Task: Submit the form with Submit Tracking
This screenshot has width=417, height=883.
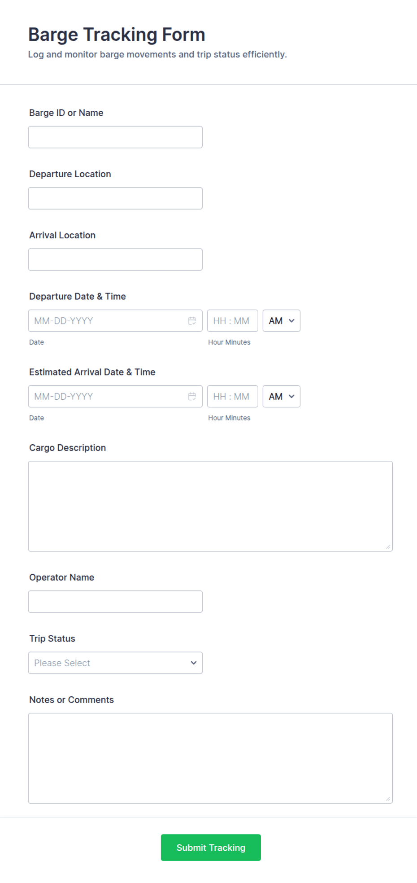Action: pyautogui.click(x=211, y=848)
